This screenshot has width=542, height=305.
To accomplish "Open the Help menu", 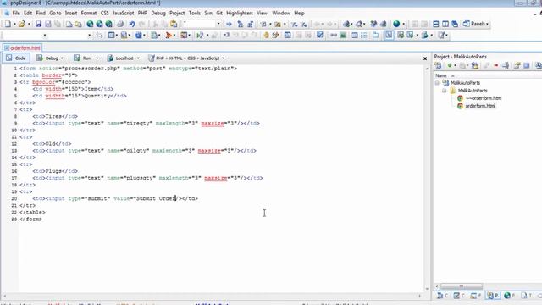I will point(299,14).
